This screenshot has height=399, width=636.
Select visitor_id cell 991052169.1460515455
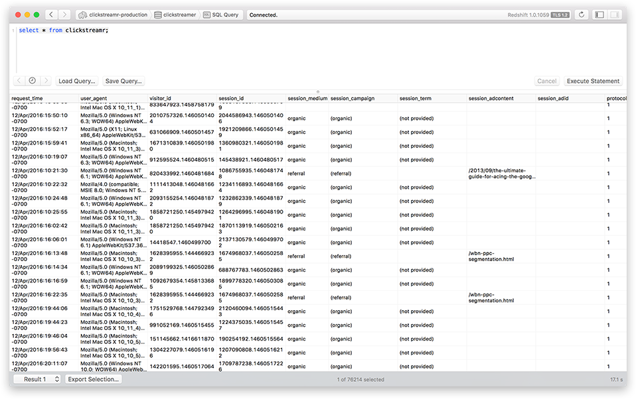[x=182, y=325]
